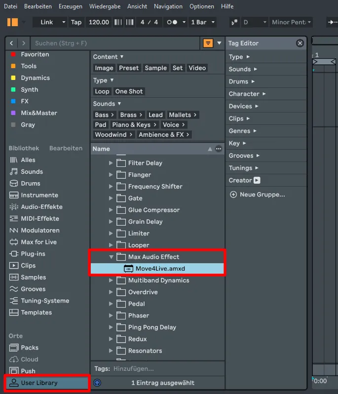338x394 pixels.
Task: Open the Erzeugen menu
Action: tap(70, 6)
